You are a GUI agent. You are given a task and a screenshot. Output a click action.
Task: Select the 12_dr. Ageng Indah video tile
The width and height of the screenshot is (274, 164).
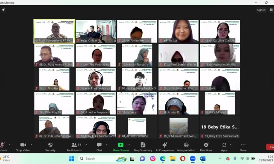click(220, 55)
